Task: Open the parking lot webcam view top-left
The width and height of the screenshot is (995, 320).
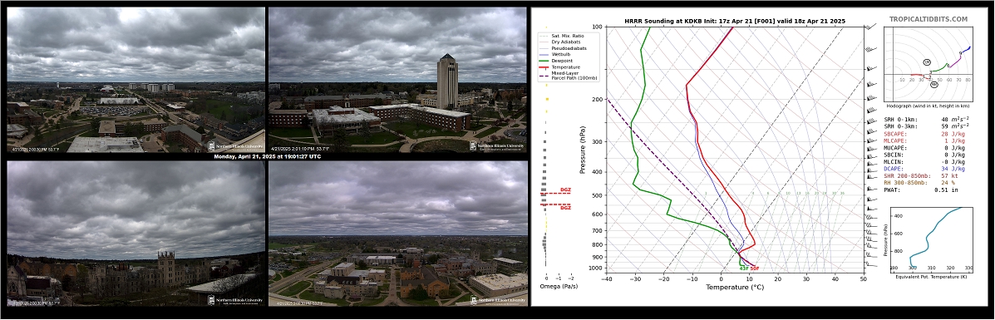Action: point(135,80)
